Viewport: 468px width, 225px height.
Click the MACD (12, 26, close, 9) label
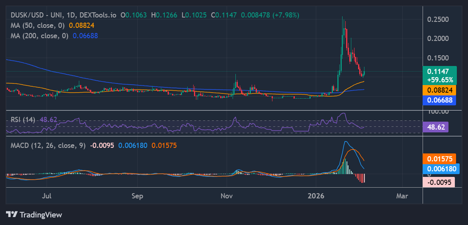[x=48, y=145]
